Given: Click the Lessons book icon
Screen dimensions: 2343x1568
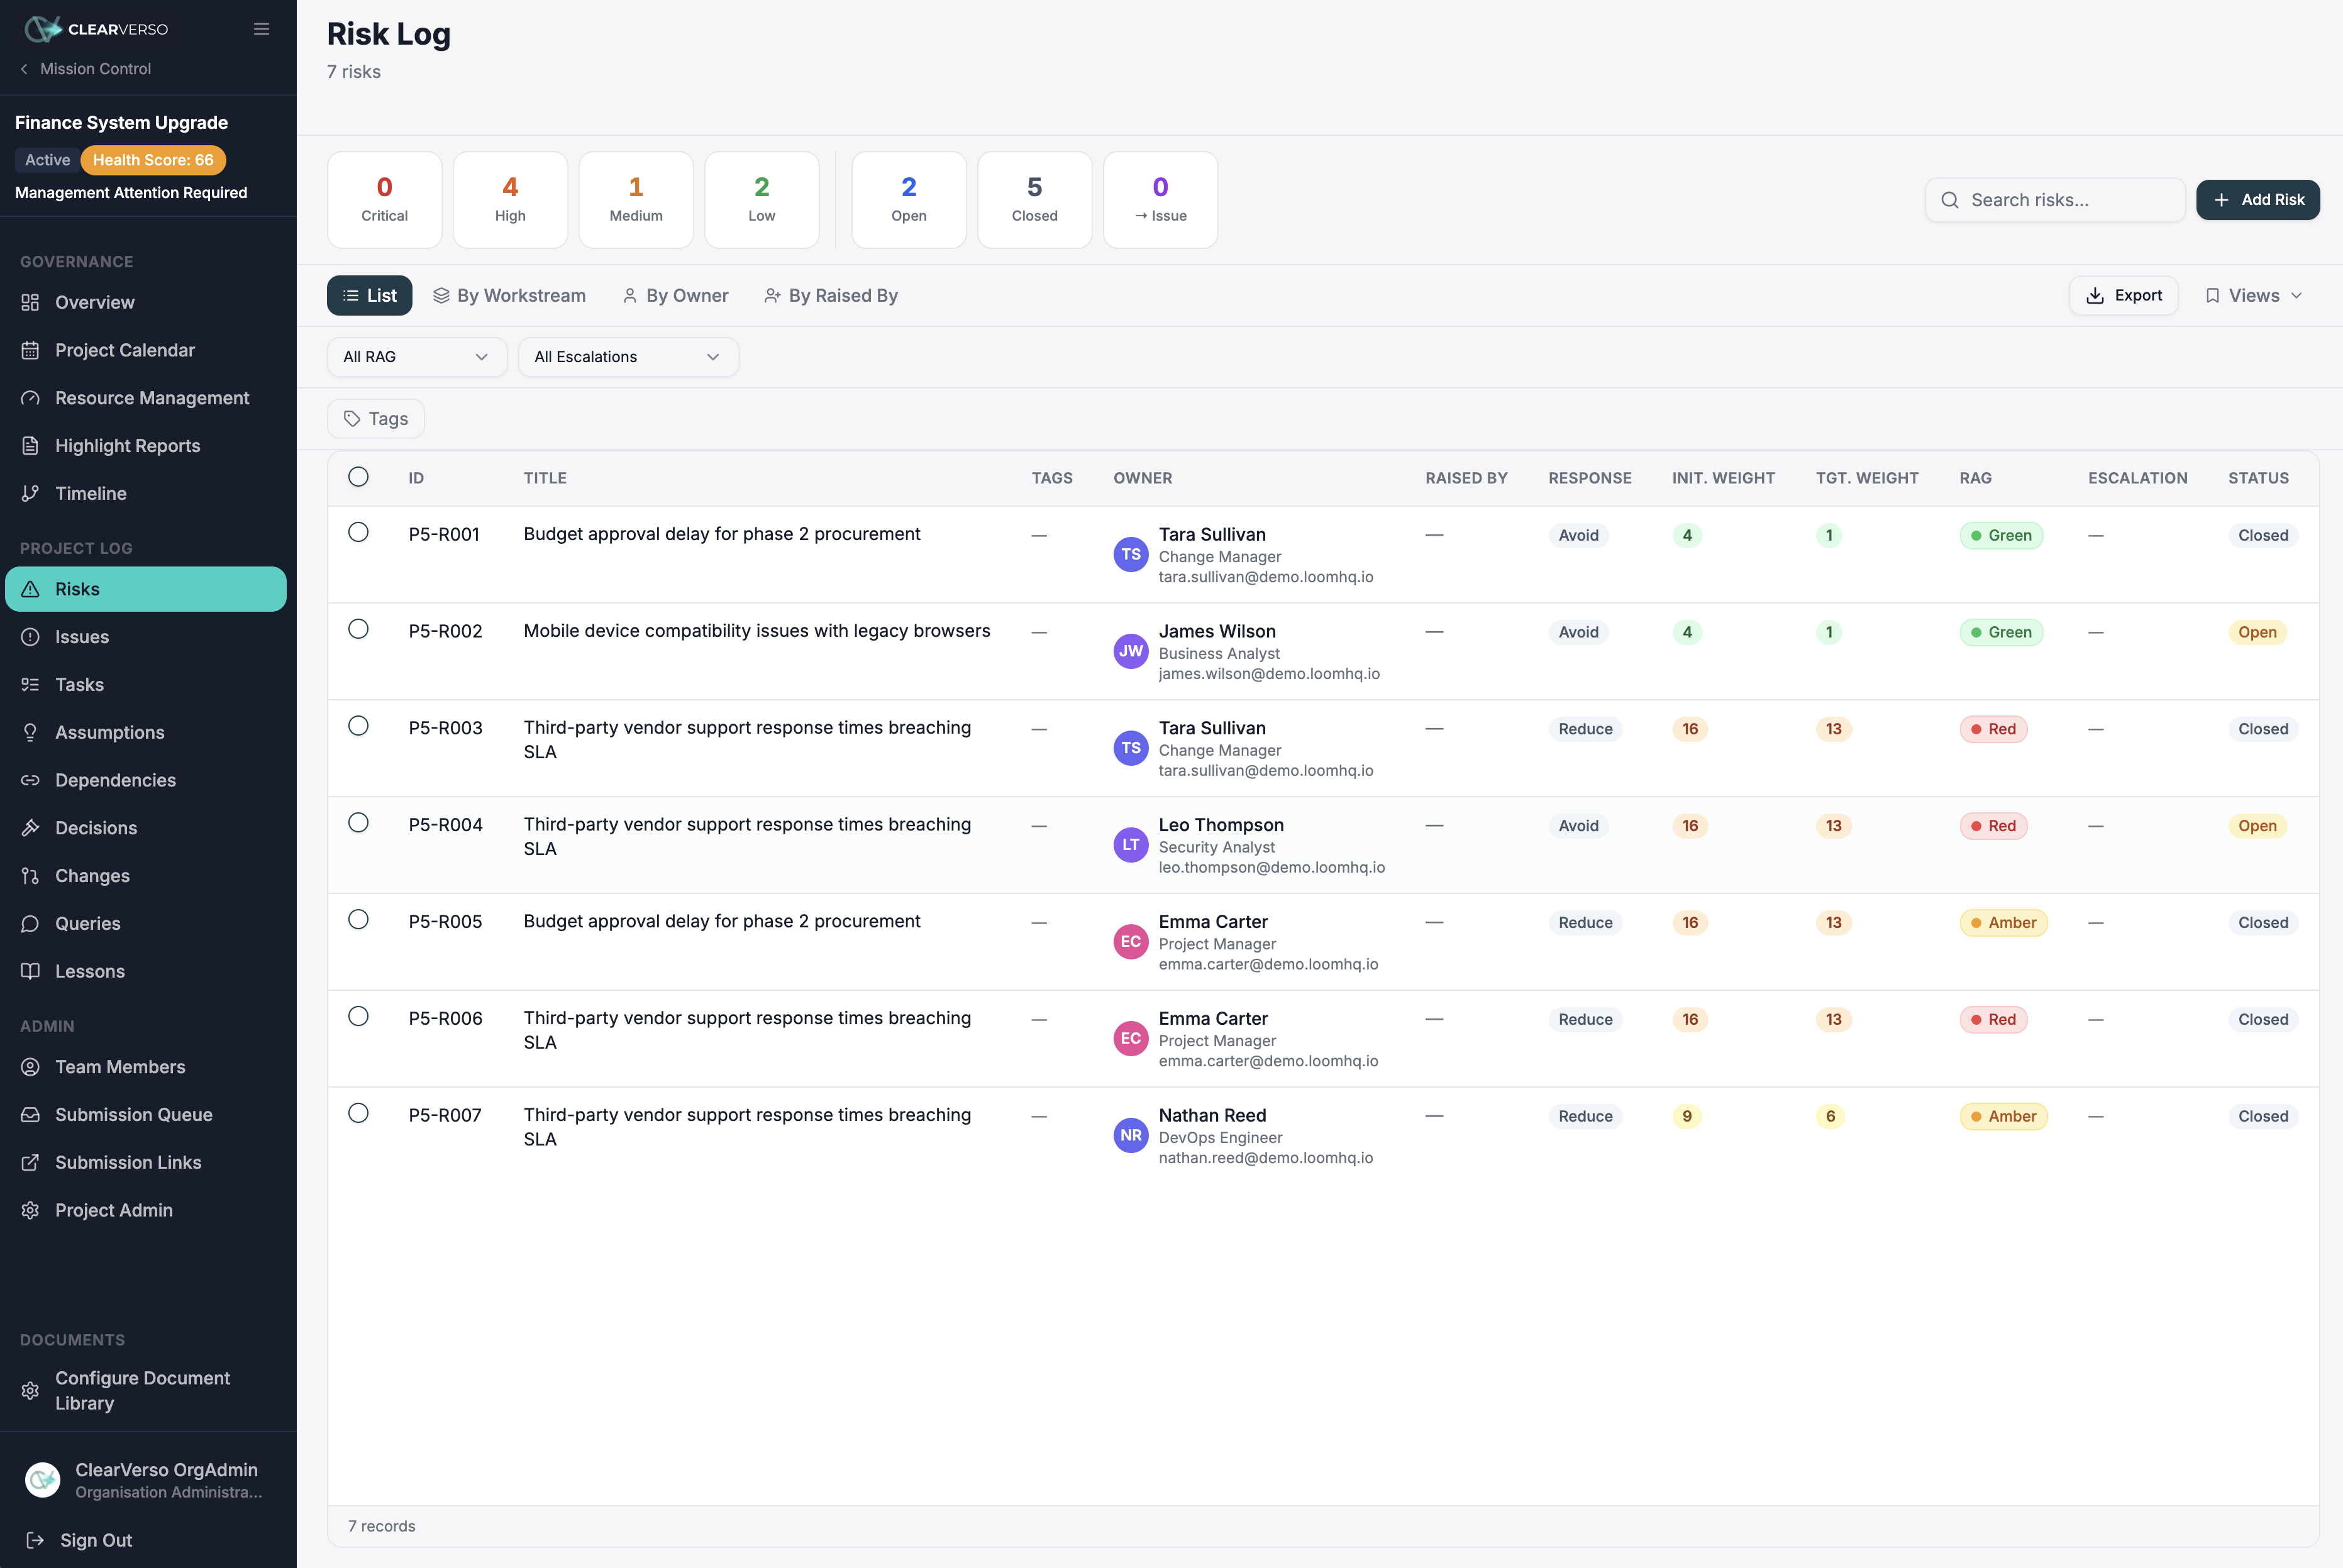Looking at the screenshot, I should (x=30, y=971).
